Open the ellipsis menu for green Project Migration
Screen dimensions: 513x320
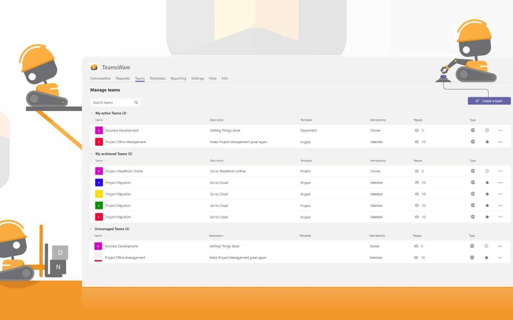pos(500,205)
